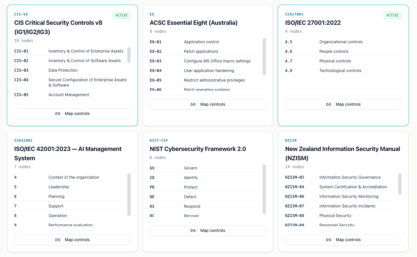Open the NIST Cybersecurity Framework 2.0 title
The image size is (417, 257).
click(x=198, y=149)
